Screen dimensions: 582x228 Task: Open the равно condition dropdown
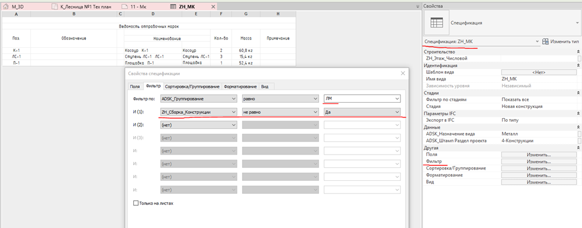click(x=280, y=99)
